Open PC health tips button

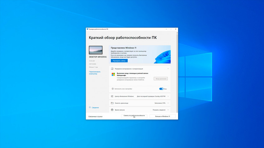tap(134, 116)
